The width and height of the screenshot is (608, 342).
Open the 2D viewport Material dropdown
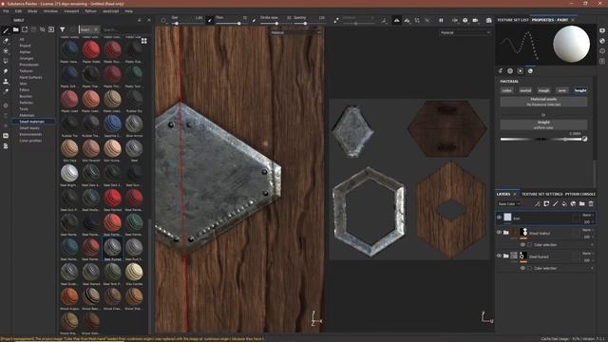pos(465,32)
